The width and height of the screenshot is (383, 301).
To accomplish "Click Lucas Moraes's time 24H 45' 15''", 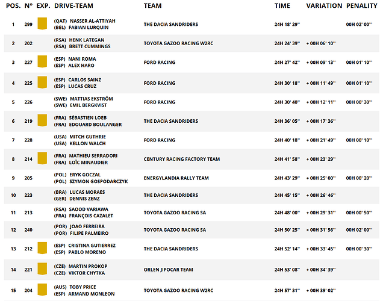I will [288, 195].
